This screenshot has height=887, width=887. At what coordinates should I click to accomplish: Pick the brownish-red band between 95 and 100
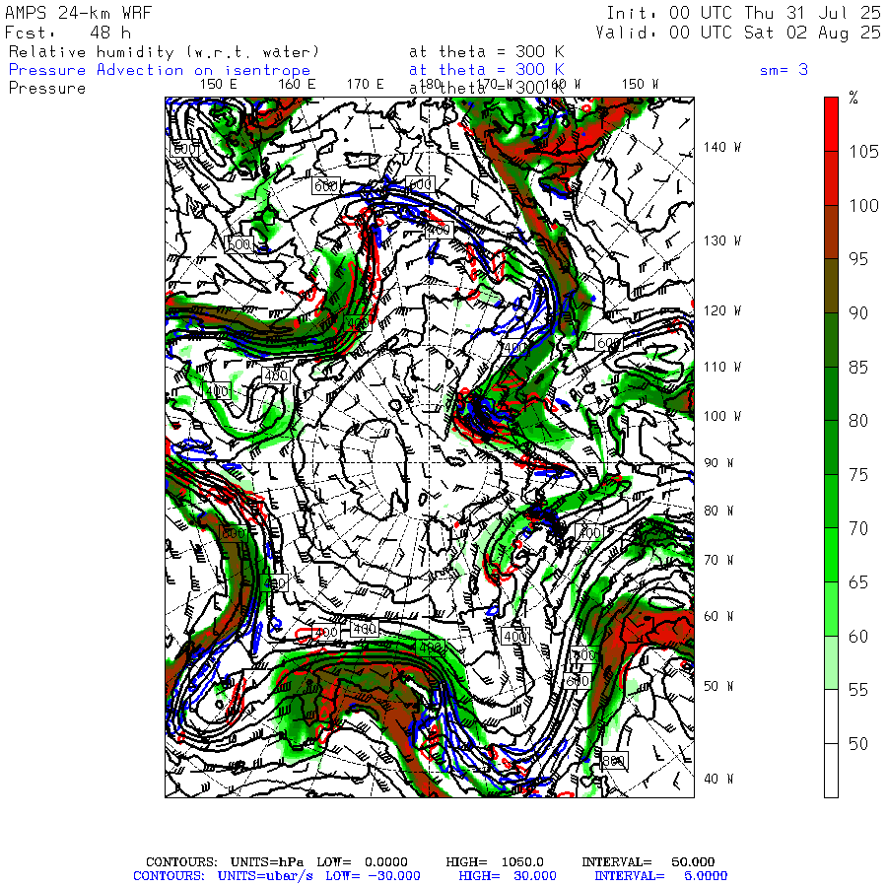831,232
